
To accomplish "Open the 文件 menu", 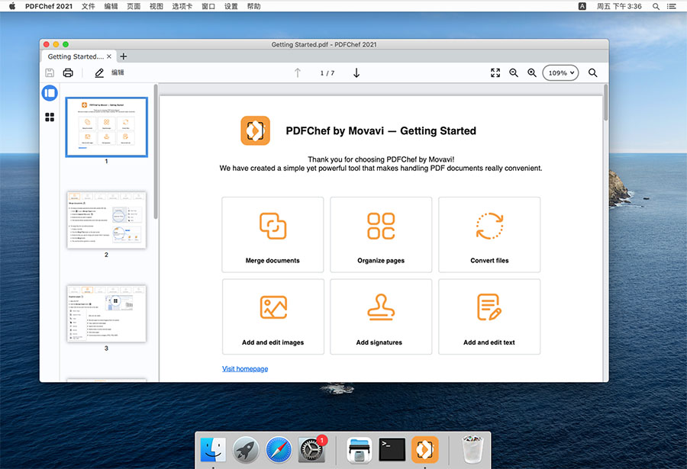I will point(88,6).
